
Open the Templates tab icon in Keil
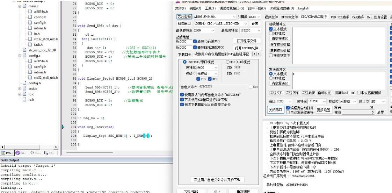tap(46, 153)
